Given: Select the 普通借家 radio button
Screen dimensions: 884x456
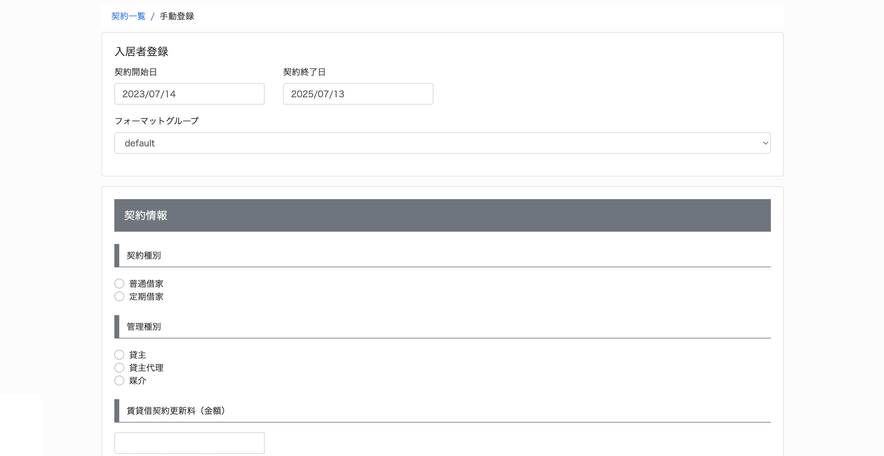Looking at the screenshot, I should point(119,284).
